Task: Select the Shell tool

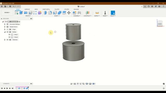Action: pos(55,13)
